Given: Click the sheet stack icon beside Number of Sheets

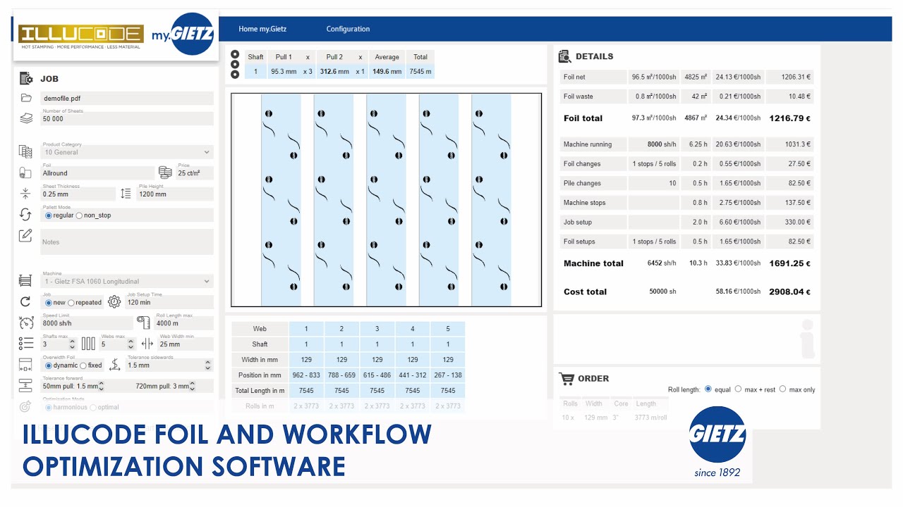Looking at the screenshot, I should point(26,118).
